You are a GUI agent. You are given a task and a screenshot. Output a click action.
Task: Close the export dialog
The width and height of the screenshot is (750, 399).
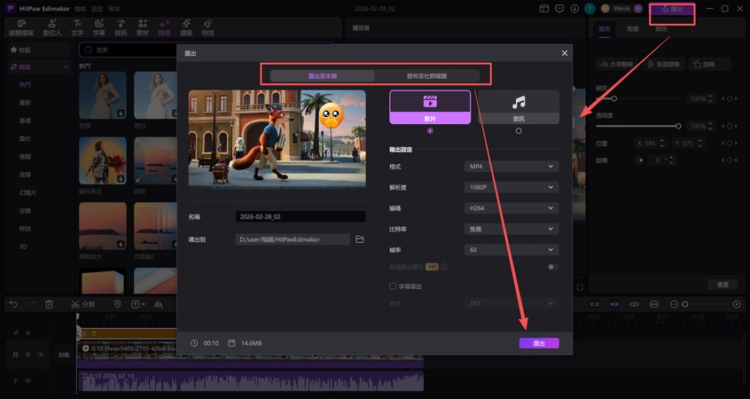click(x=565, y=53)
